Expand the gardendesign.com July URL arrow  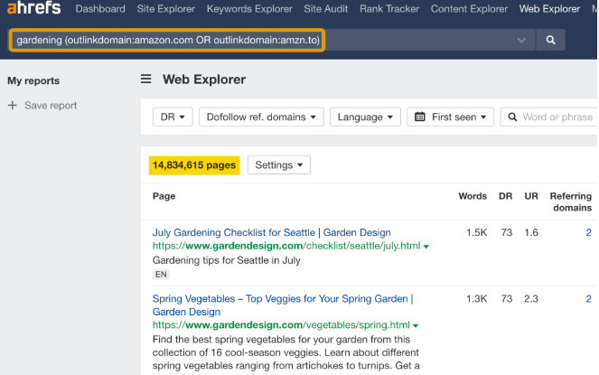point(426,247)
